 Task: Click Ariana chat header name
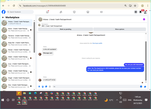click(57, 20)
